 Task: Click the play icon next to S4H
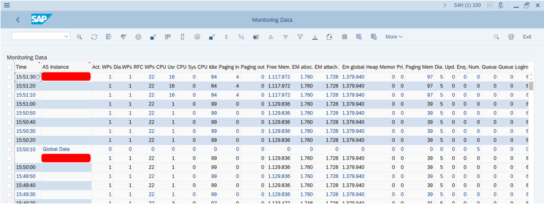point(489,5)
